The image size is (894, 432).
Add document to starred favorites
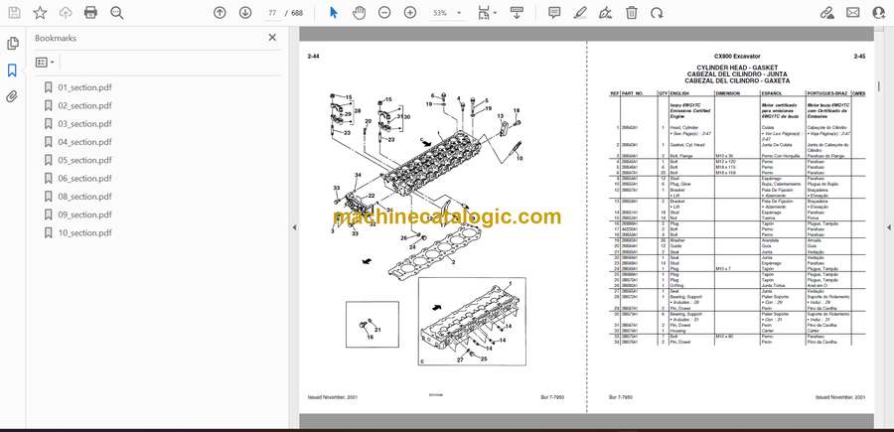[40, 13]
